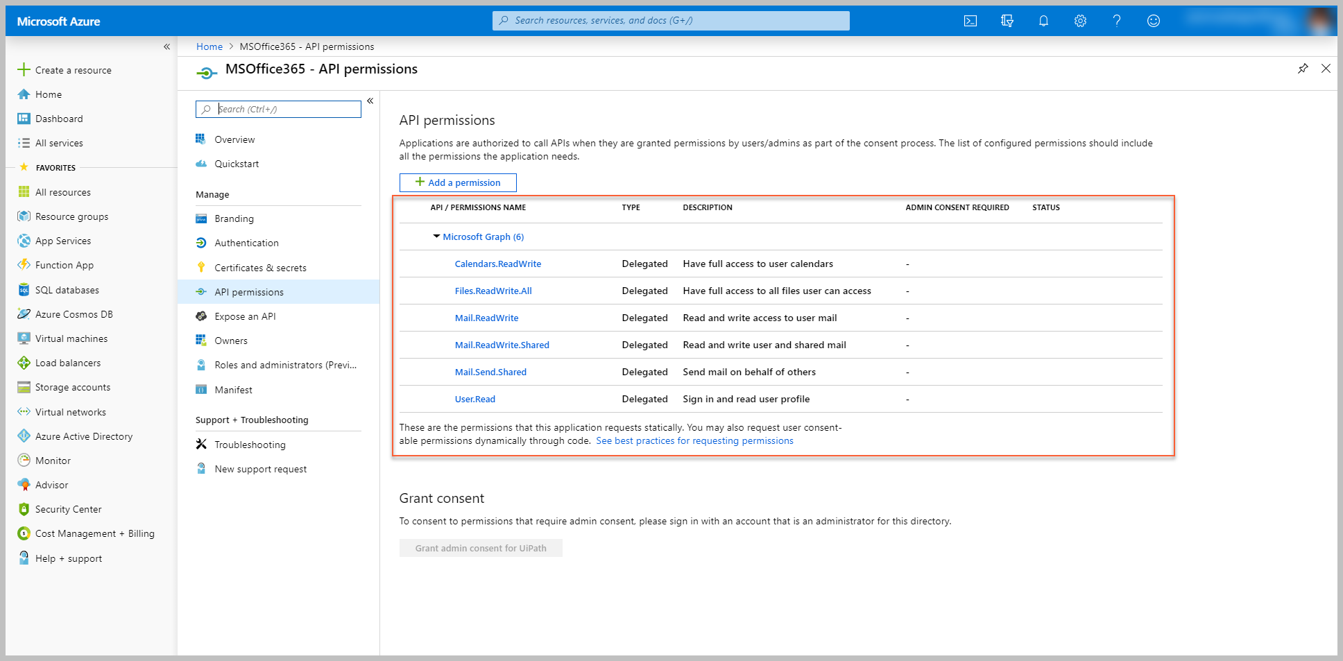The width and height of the screenshot is (1343, 661).
Task: Open the Calendars.ReadWrite permission
Action: pyautogui.click(x=498, y=264)
